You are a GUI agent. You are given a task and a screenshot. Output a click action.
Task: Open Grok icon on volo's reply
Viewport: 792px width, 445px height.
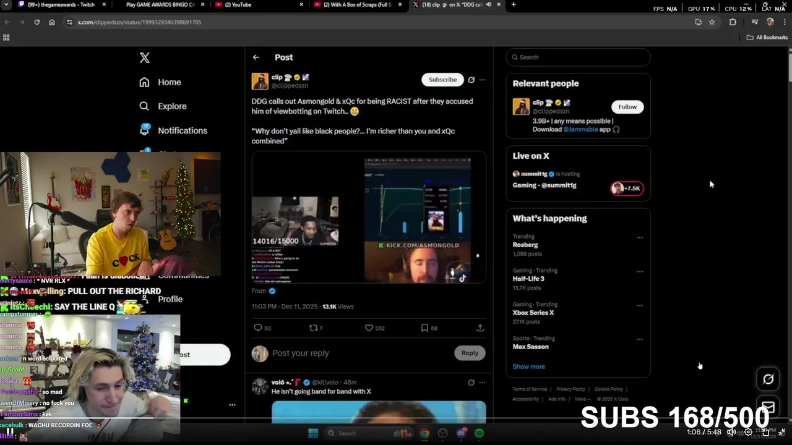471,383
